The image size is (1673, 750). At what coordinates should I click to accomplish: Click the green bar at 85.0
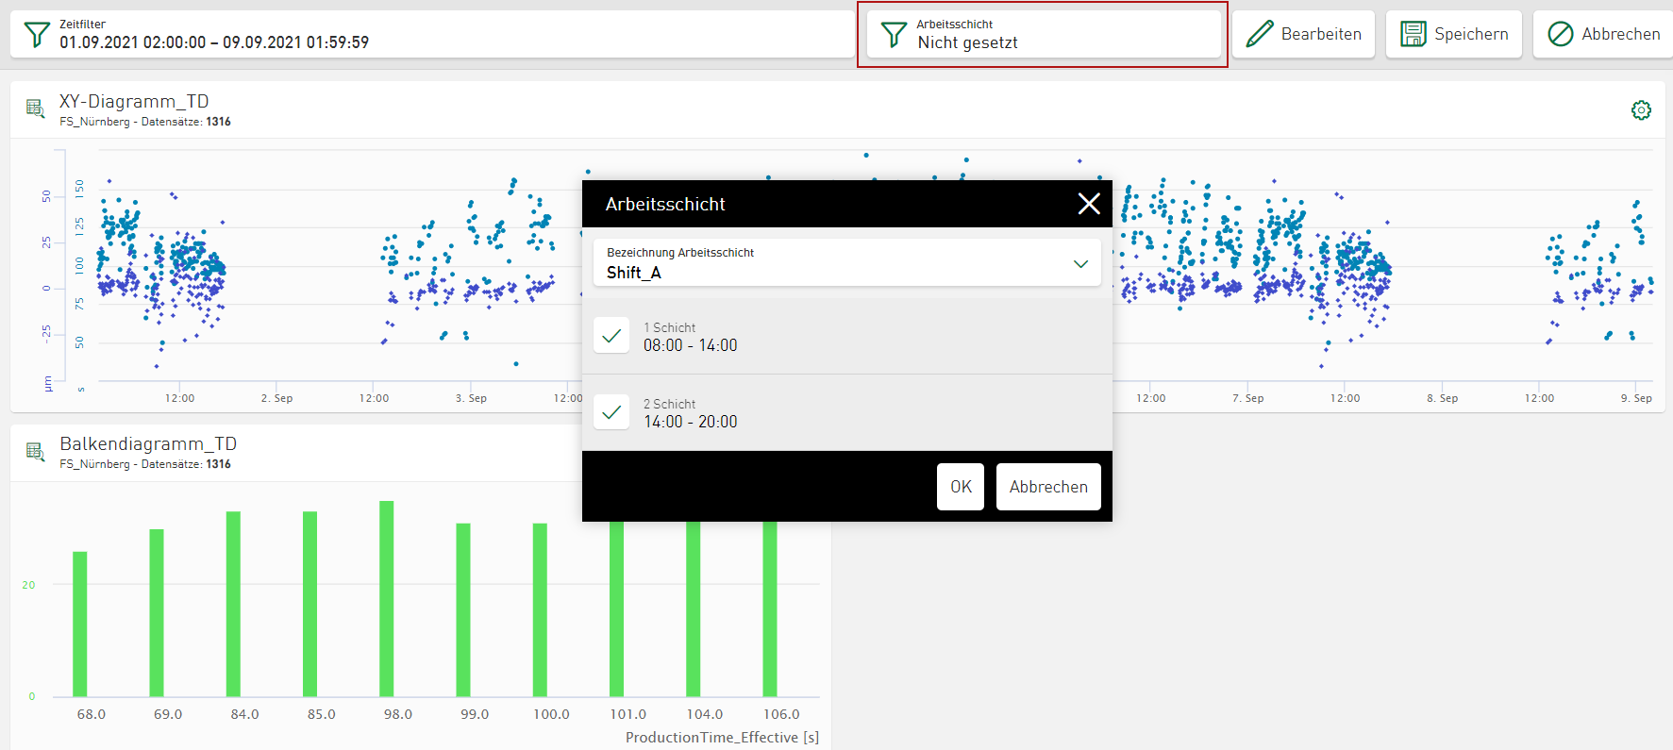[x=310, y=605]
